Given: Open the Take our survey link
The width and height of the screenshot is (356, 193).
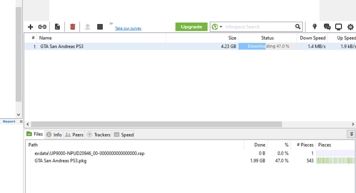Looking at the screenshot, I should [x=128, y=28].
